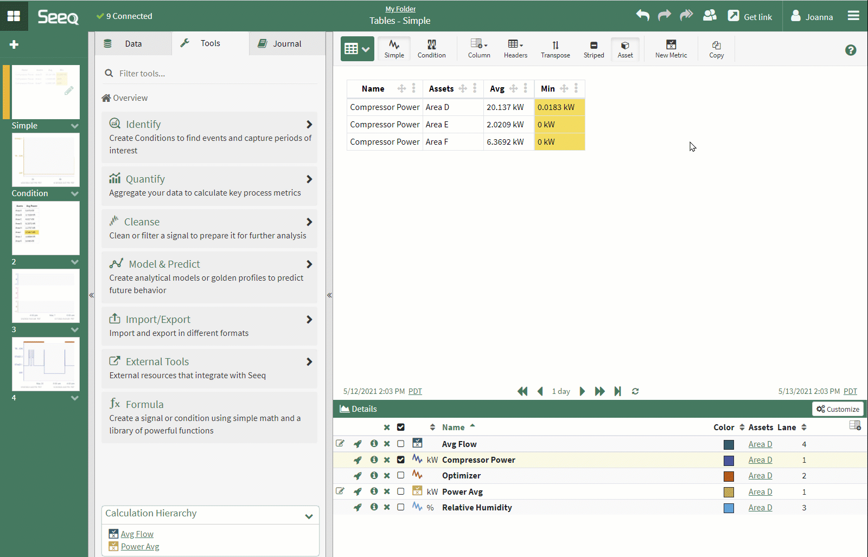Viewport: 868px width, 557px height.
Task: Click the Copy table icon
Action: [x=716, y=49]
